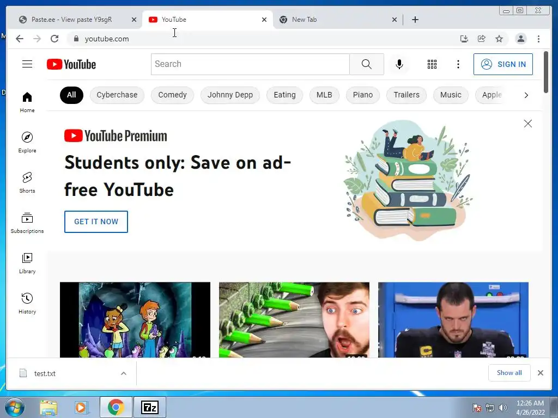Open Windows Explorer from taskbar

[48, 407]
